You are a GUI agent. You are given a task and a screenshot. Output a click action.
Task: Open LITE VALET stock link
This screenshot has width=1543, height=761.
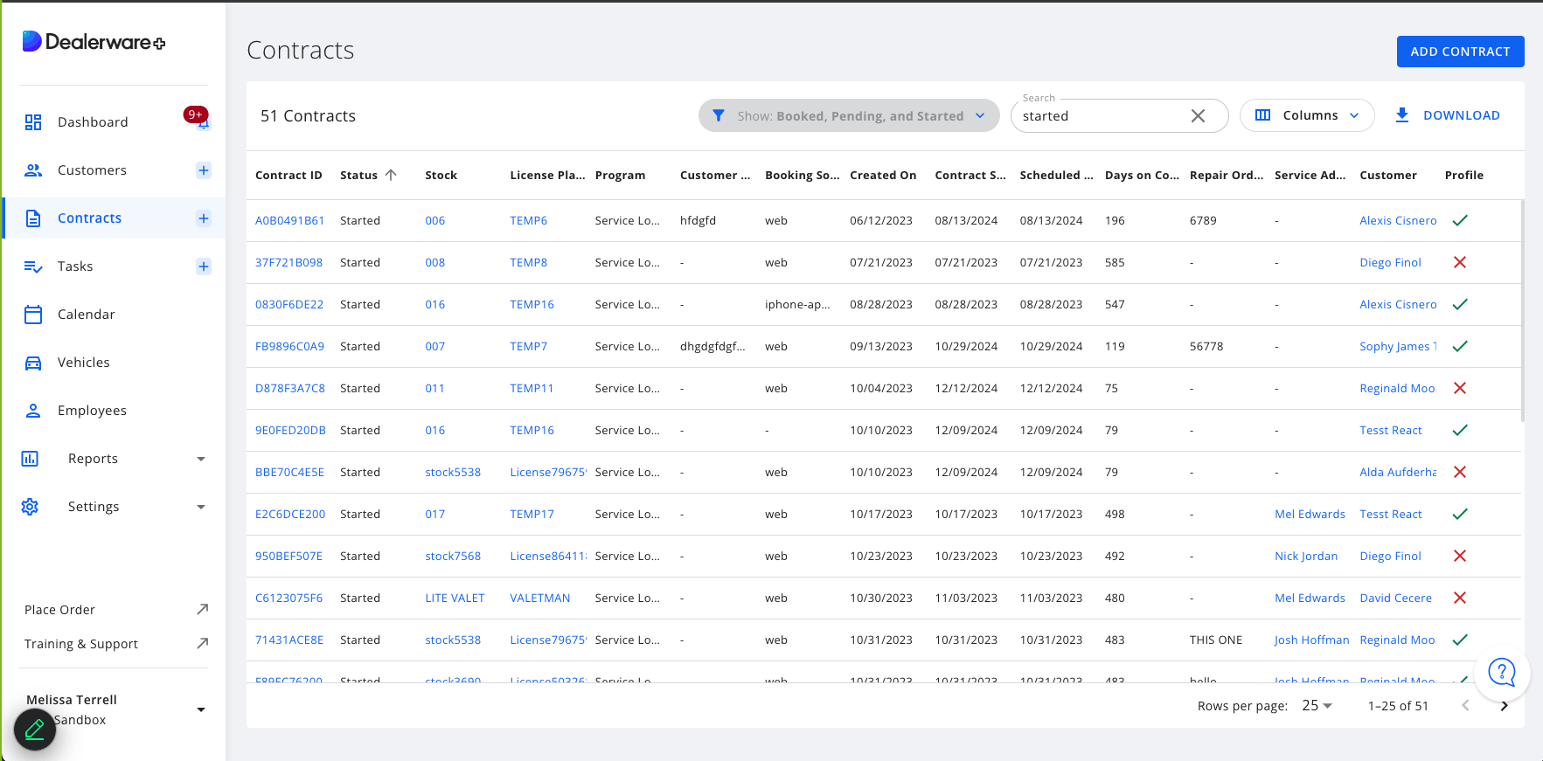455,598
